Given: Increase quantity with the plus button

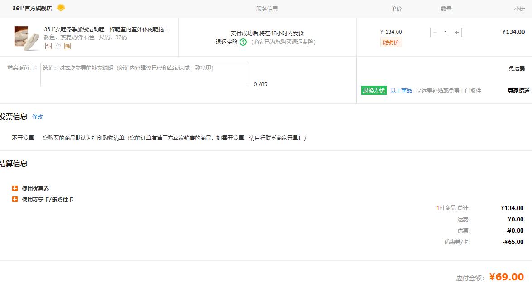Looking at the screenshot, I should pyautogui.click(x=456, y=33).
